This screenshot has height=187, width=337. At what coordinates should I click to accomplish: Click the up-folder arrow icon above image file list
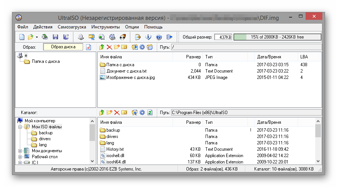101,47
